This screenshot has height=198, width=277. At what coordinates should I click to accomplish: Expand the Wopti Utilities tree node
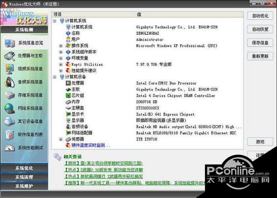coord(61,64)
